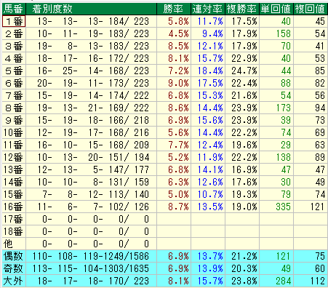Click the 16.9% 複勝率 in 13番 row
Image resolution: width=328 pixels, height=288 pixels.
tap(242, 169)
